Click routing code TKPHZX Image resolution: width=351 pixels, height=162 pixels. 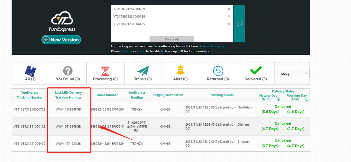(x=137, y=144)
